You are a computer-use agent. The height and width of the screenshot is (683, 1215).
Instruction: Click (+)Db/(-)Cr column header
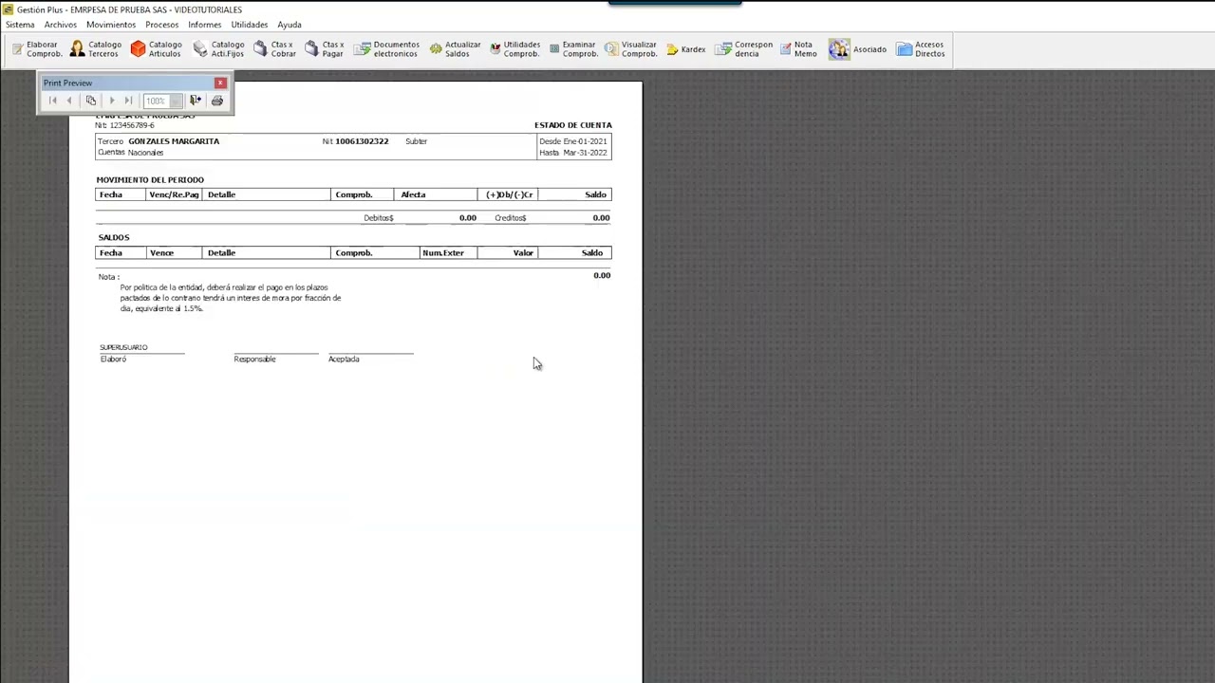pyautogui.click(x=510, y=194)
